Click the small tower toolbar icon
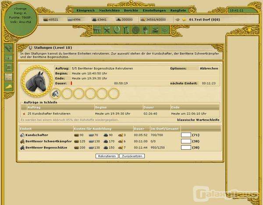 pyautogui.click(x=146, y=30)
